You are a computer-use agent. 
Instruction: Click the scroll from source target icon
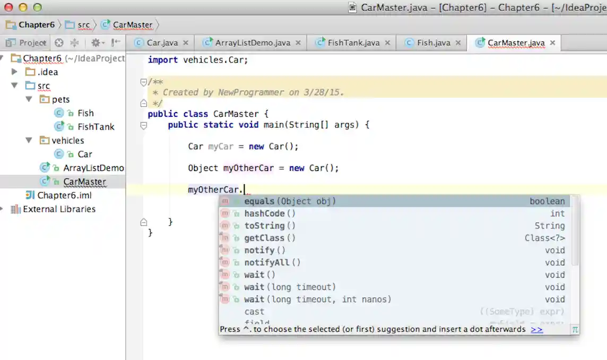pyautogui.click(x=59, y=43)
